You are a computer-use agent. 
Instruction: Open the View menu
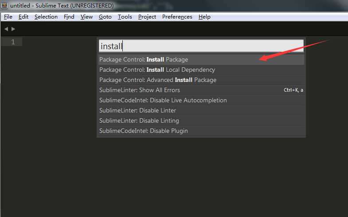click(87, 17)
